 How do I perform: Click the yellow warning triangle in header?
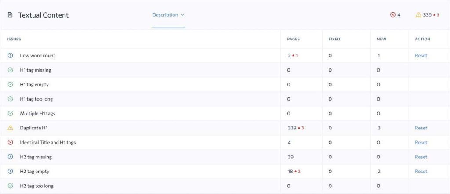pyautogui.click(x=418, y=15)
